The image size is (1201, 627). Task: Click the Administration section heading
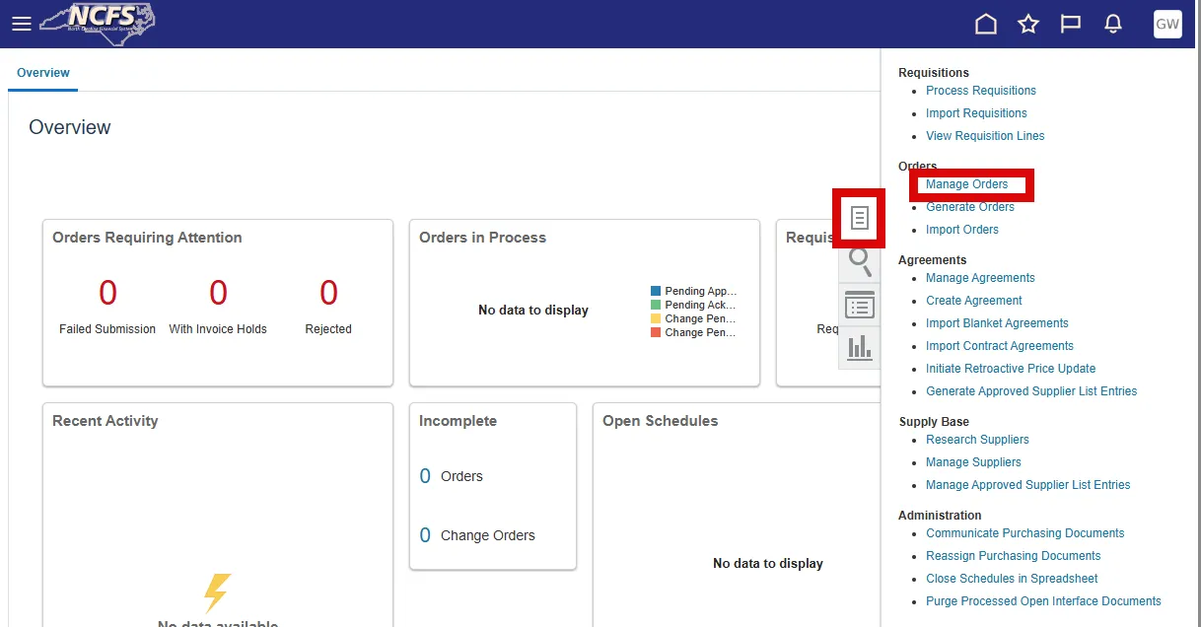click(940, 516)
